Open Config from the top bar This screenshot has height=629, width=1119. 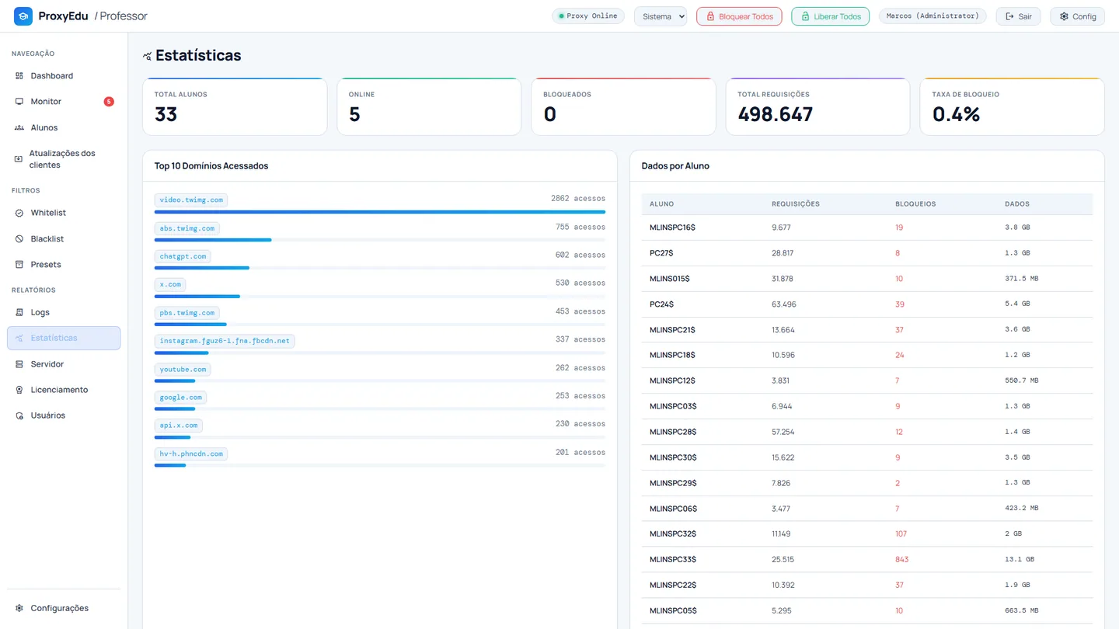(1077, 16)
